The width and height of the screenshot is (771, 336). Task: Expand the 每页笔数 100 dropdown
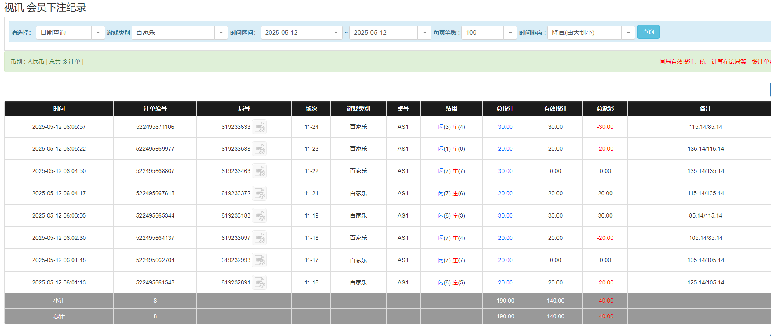pyautogui.click(x=510, y=33)
